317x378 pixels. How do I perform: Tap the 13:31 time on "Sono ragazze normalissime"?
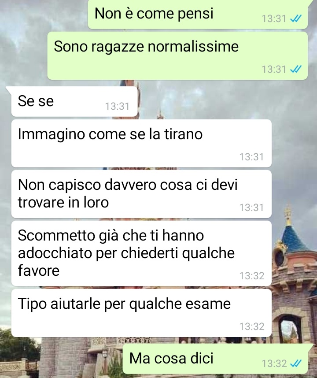(274, 70)
